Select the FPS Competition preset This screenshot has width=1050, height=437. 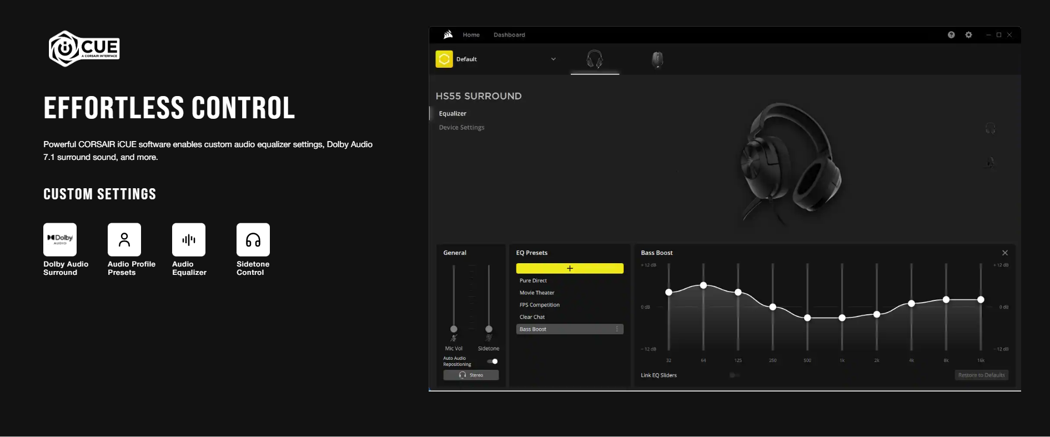[540, 305]
